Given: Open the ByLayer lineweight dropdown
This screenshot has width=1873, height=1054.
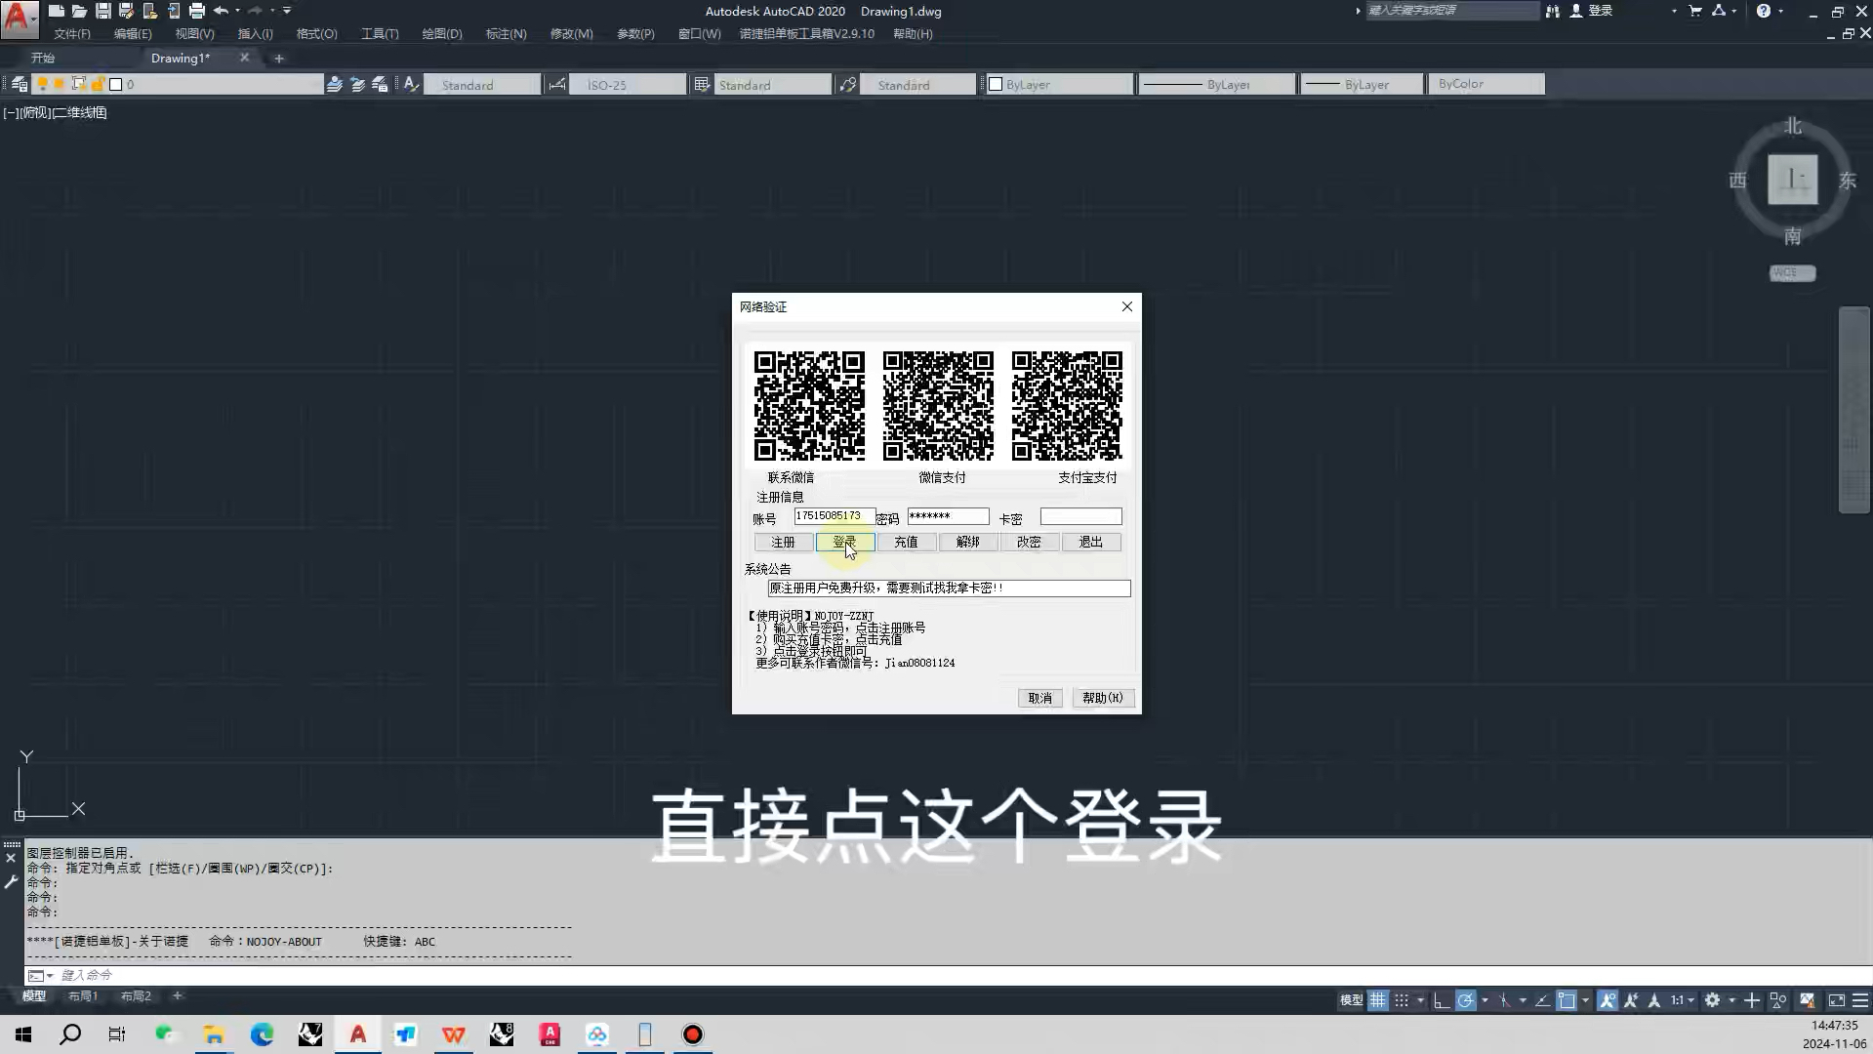Looking at the screenshot, I should click(x=1362, y=85).
